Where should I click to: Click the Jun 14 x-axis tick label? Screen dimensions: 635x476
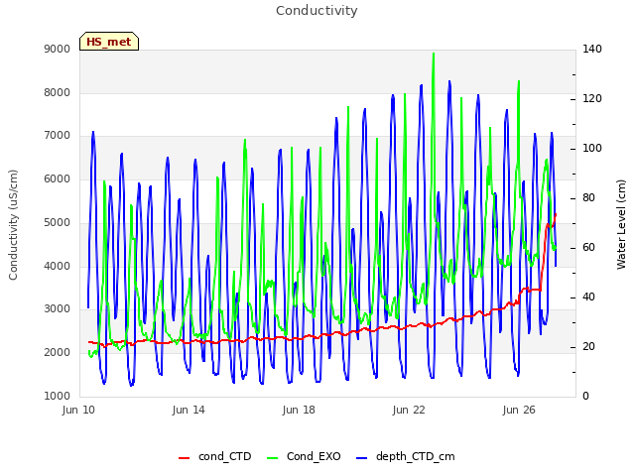point(189,410)
